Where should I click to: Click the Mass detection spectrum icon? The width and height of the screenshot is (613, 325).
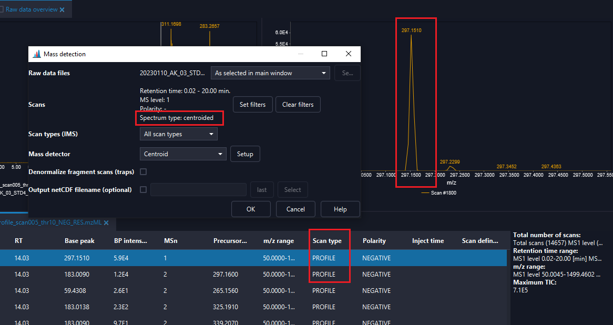(x=37, y=54)
